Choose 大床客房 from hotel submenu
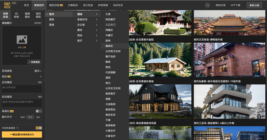 tap(110, 104)
